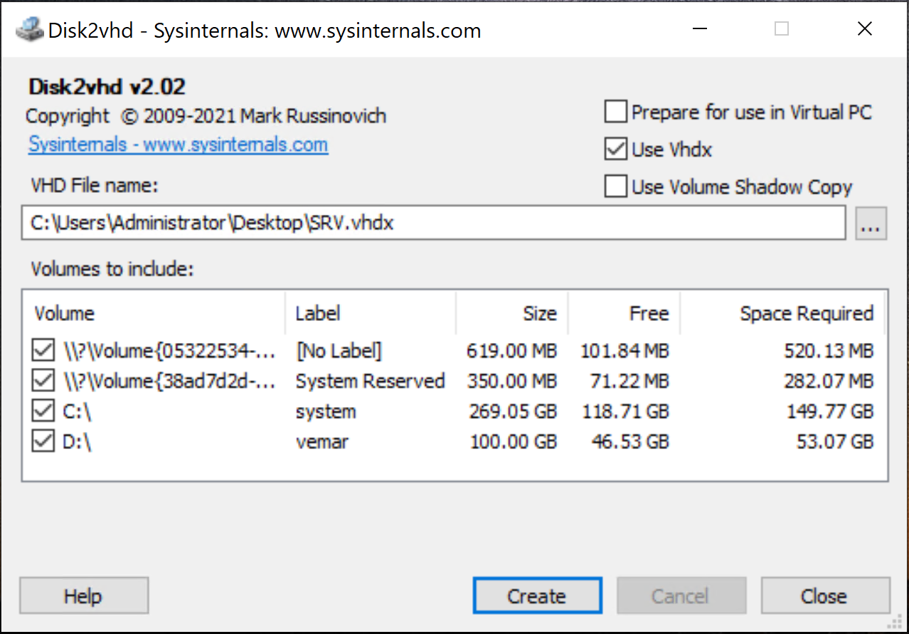The image size is (909, 634).
Task: Sort by the Free column header
Action: 624,314
